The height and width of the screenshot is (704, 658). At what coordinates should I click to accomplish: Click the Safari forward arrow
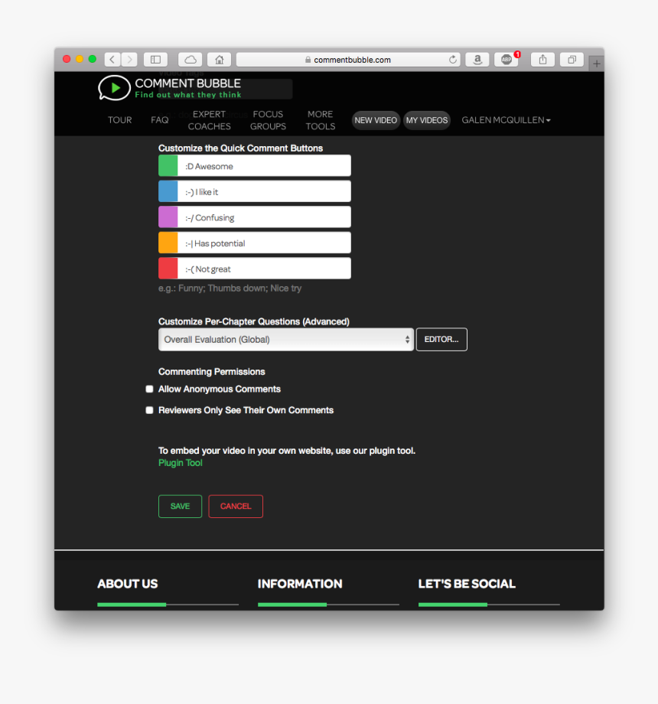[129, 59]
